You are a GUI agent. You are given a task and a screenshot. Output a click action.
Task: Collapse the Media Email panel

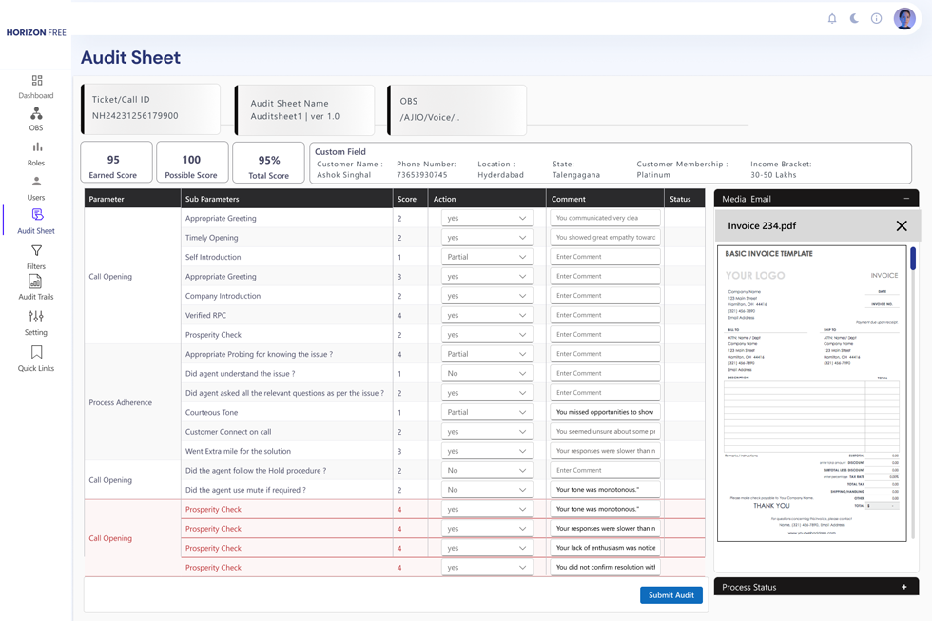[x=905, y=199]
